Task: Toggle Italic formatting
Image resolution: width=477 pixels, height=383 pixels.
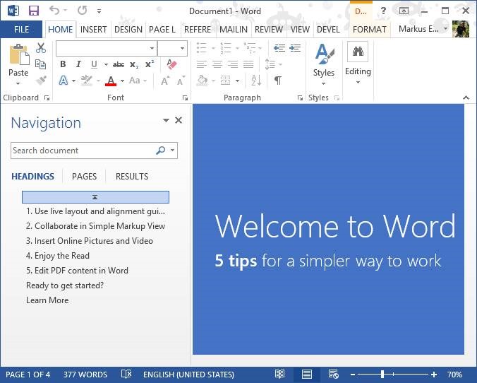Action: click(78, 64)
